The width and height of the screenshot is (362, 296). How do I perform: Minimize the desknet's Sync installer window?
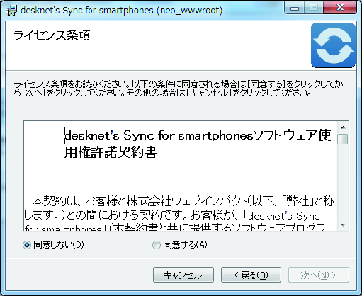point(295,8)
